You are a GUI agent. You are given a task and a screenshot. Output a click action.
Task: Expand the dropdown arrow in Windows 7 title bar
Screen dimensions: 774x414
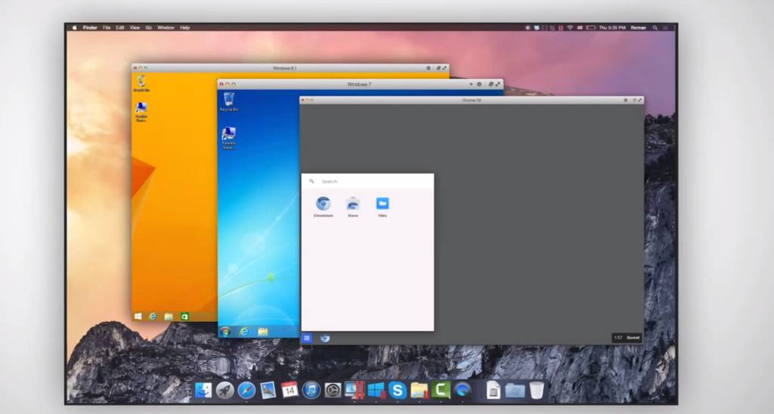470,85
